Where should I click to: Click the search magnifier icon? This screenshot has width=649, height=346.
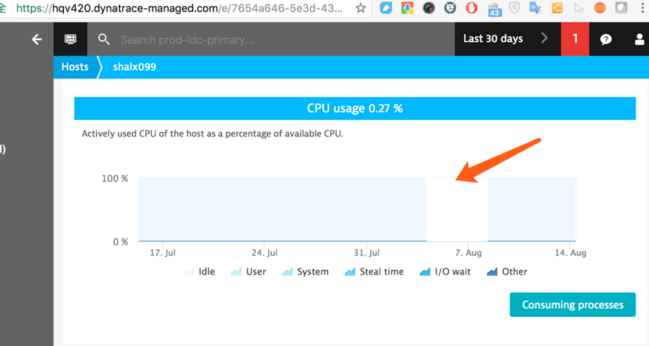[104, 39]
